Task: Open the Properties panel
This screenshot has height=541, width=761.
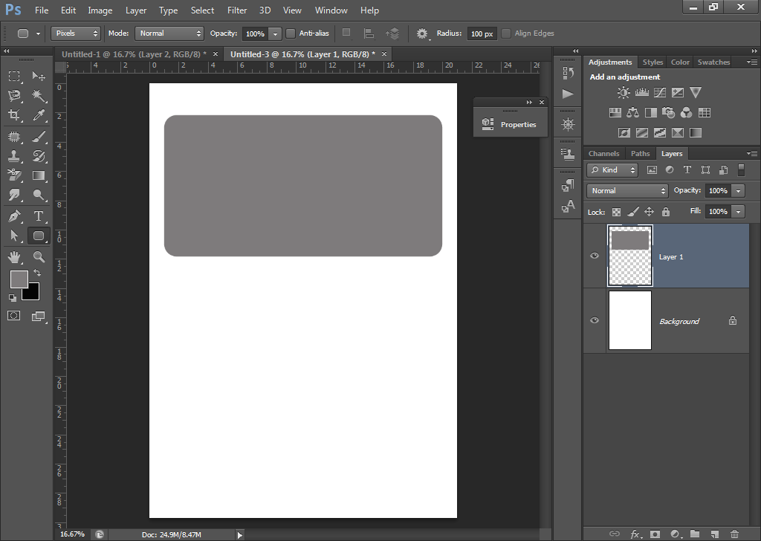Action: 510,123
